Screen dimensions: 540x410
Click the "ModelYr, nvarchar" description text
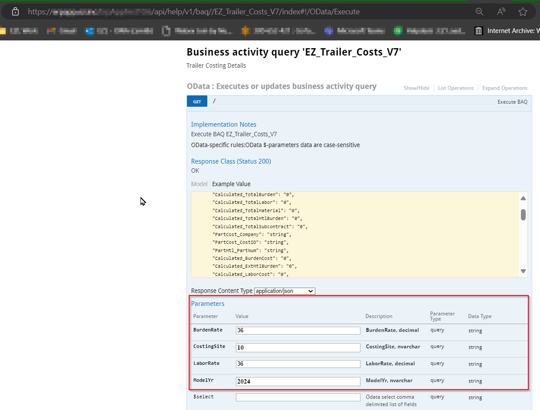tap(389, 380)
